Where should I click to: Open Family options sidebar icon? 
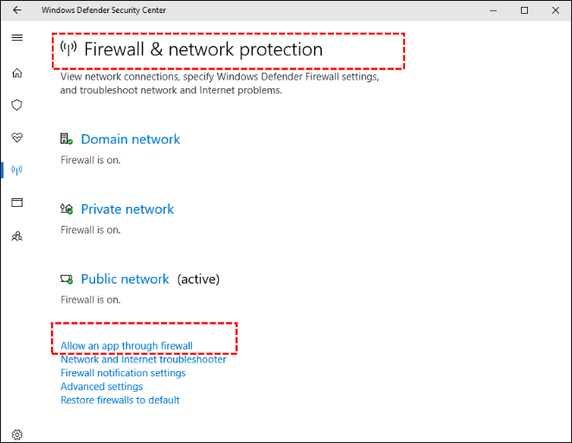coord(16,235)
